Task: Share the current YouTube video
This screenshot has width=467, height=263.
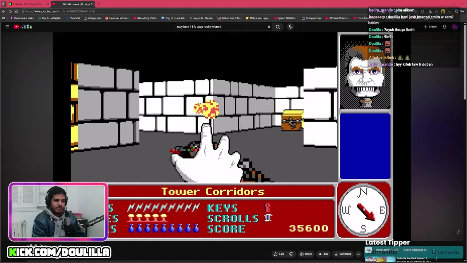Action: pos(306,254)
